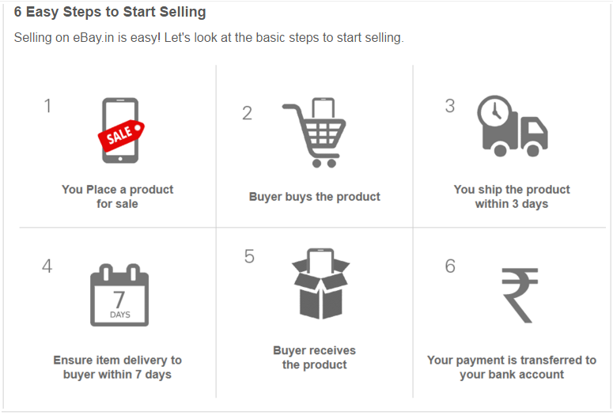The image size is (613, 415).
Task: Click the step number 4
Action: tap(47, 266)
